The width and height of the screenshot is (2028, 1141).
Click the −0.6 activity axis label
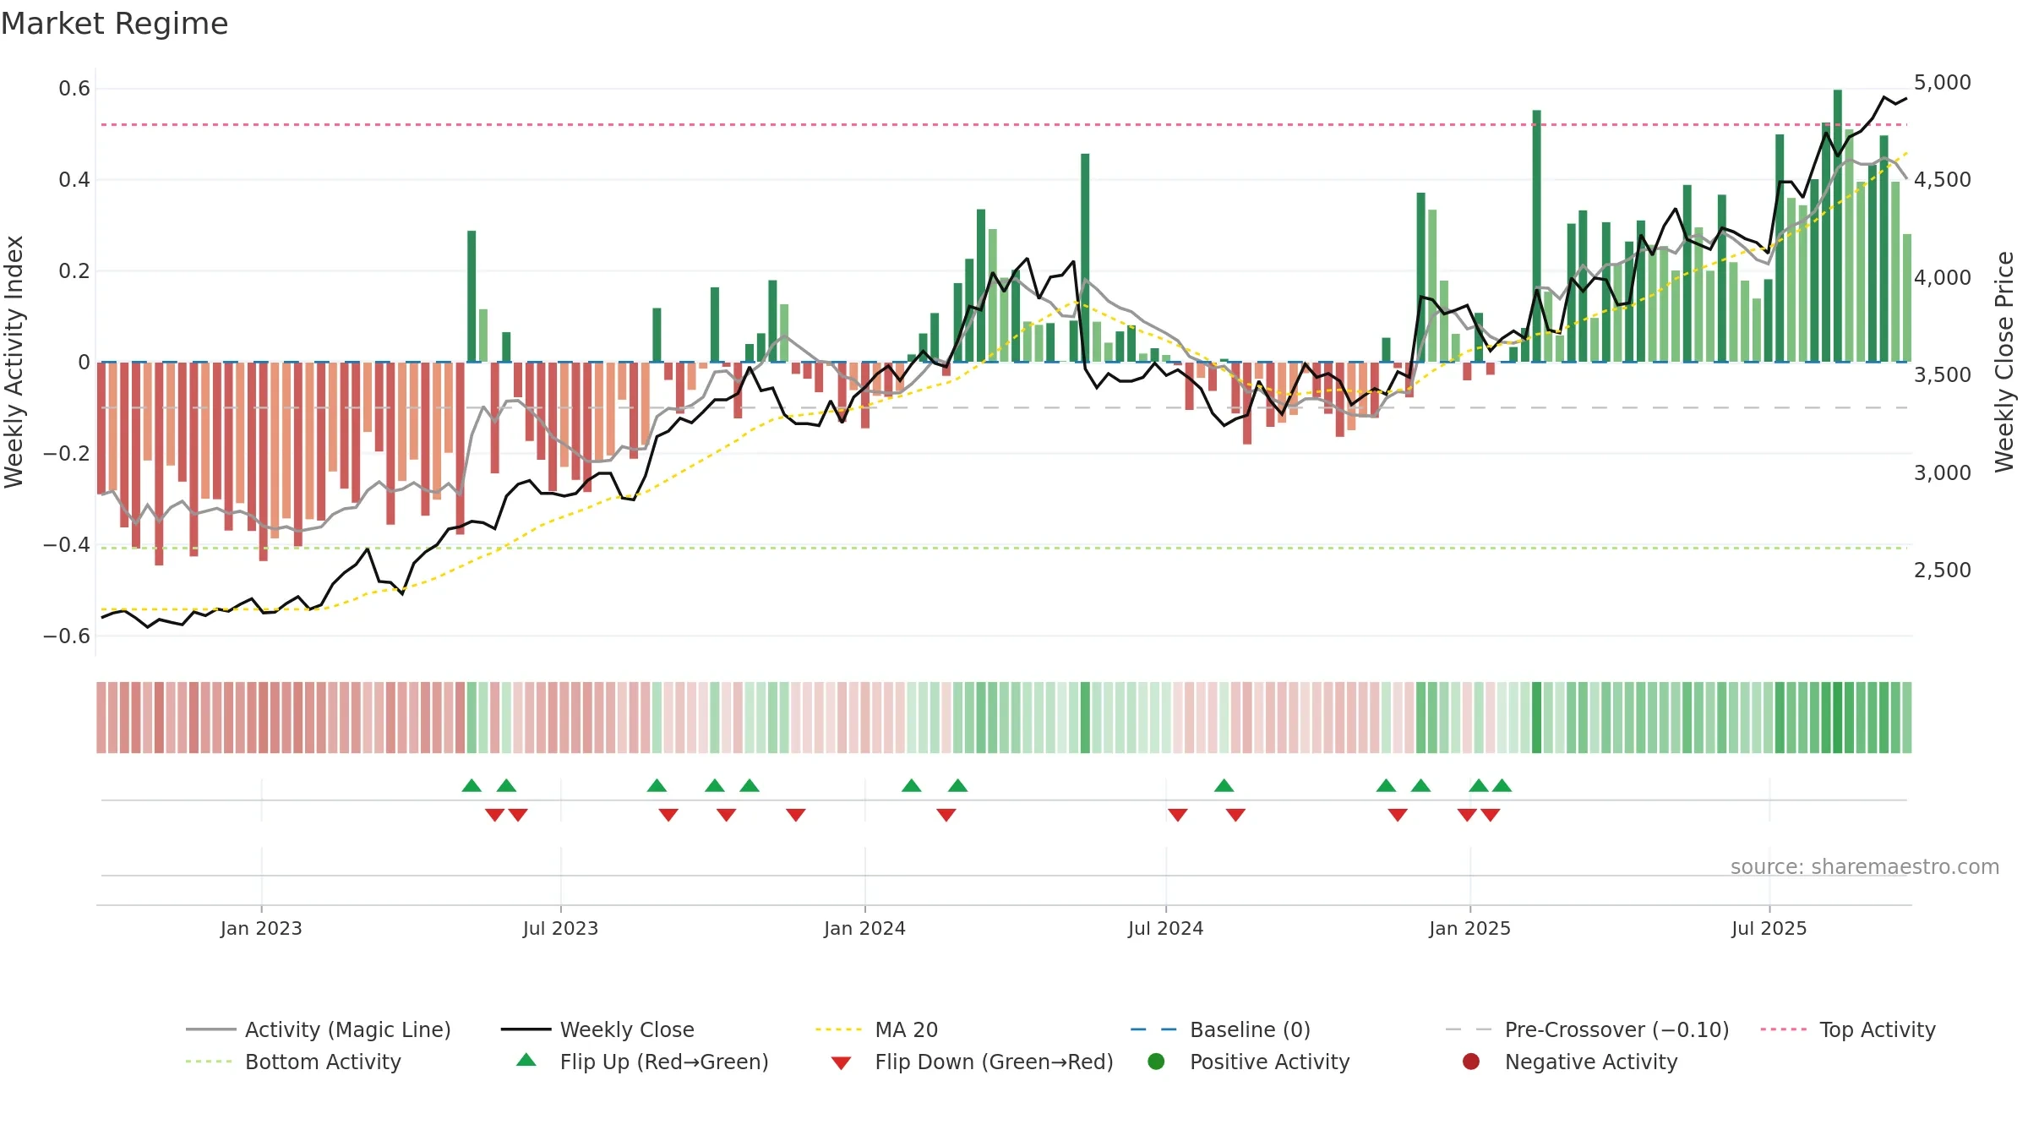[x=67, y=636]
